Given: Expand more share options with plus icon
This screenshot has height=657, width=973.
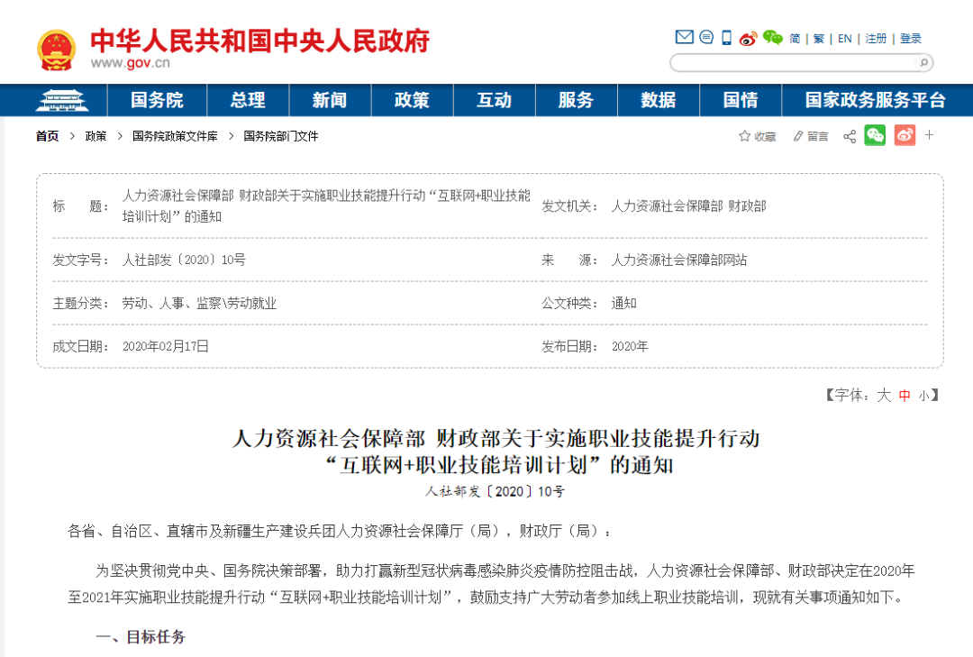Looking at the screenshot, I should click(929, 135).
